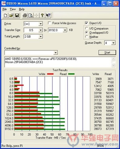Open the Total Length dropdown

[x=41, y=37]
